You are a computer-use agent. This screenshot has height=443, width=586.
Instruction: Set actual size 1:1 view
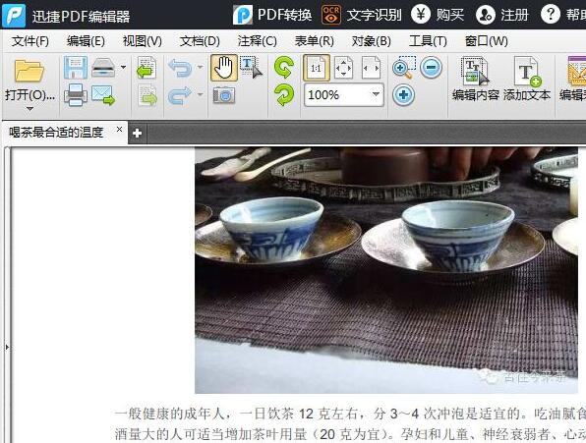click(x=317, y=68)
